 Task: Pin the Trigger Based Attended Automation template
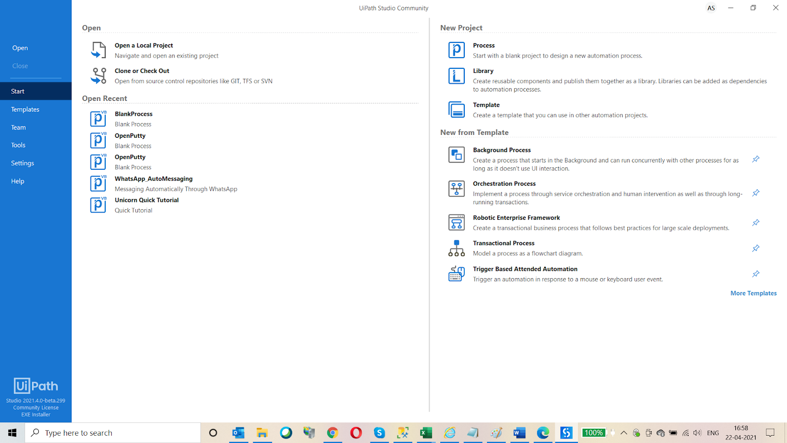tap(756, 274)
